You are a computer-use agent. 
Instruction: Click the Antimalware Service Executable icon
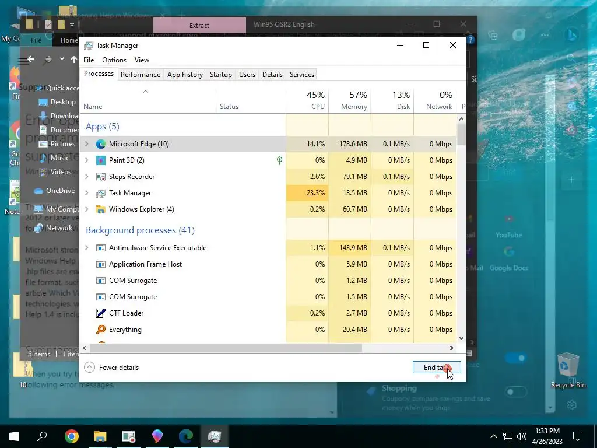point(100,248)
